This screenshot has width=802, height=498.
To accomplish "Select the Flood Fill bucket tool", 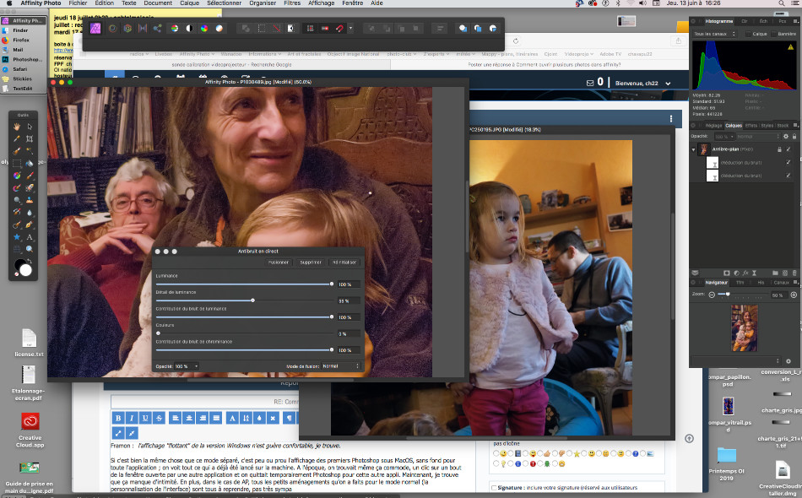I will coord(30,163).
